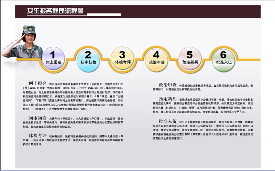Select the blue step 2 circle 初审初检
This screenshot has width=275, height=171.
88,58
